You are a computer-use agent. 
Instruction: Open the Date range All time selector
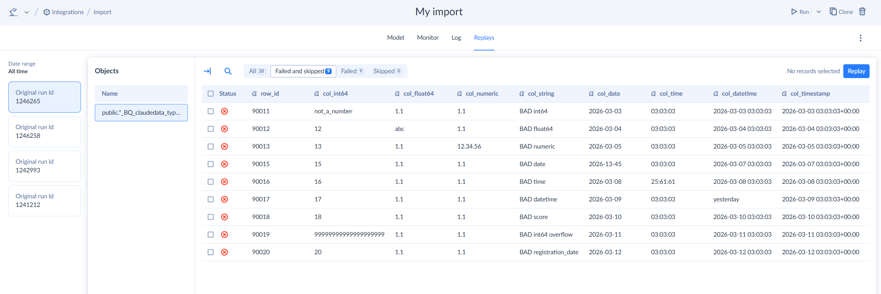tap(22, 68)
